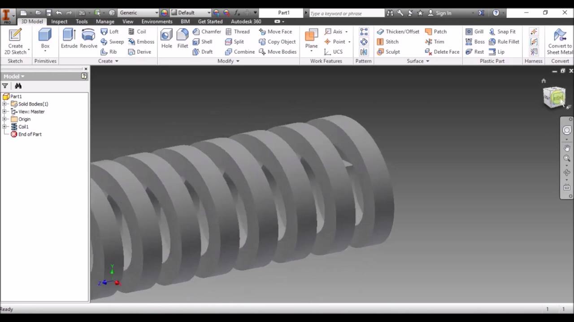
Task: Apply the Shell tool
Action: [x=202, y=42]
